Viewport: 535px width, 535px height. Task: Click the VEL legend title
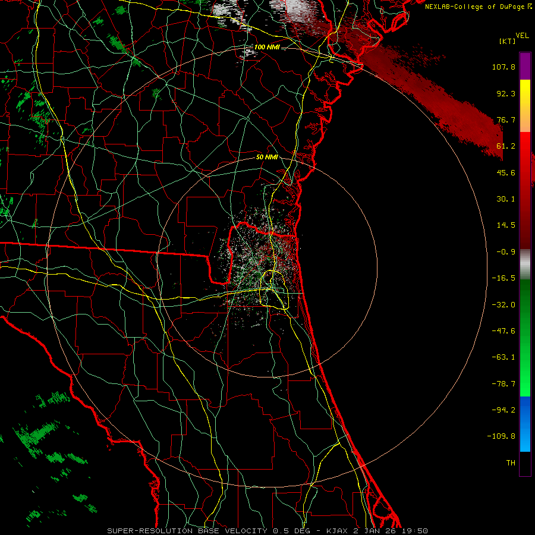click(522, 36)
